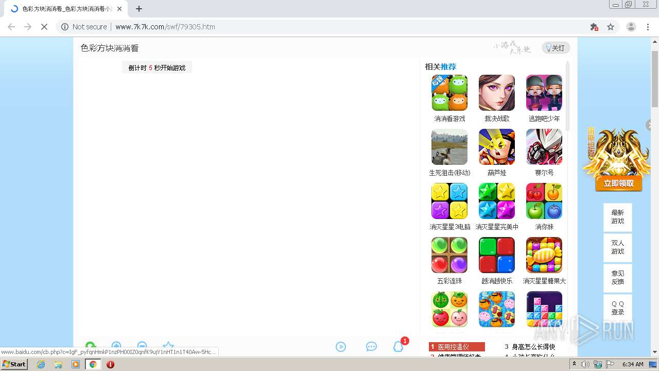Open the chat bubble comments icon
Image resolution: width=659 pixels, height=371 pixels.
[x=371, y=347]
